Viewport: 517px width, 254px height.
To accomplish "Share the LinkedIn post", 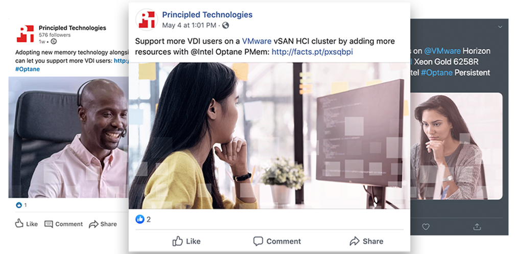I will [103, 224].
